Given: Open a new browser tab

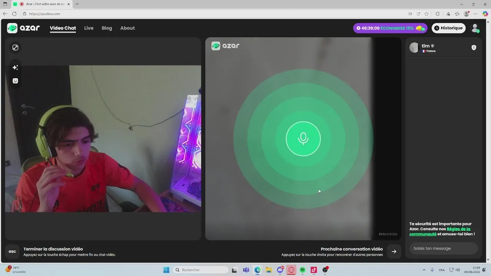Looking at the screenshot, I should [77, 4].
